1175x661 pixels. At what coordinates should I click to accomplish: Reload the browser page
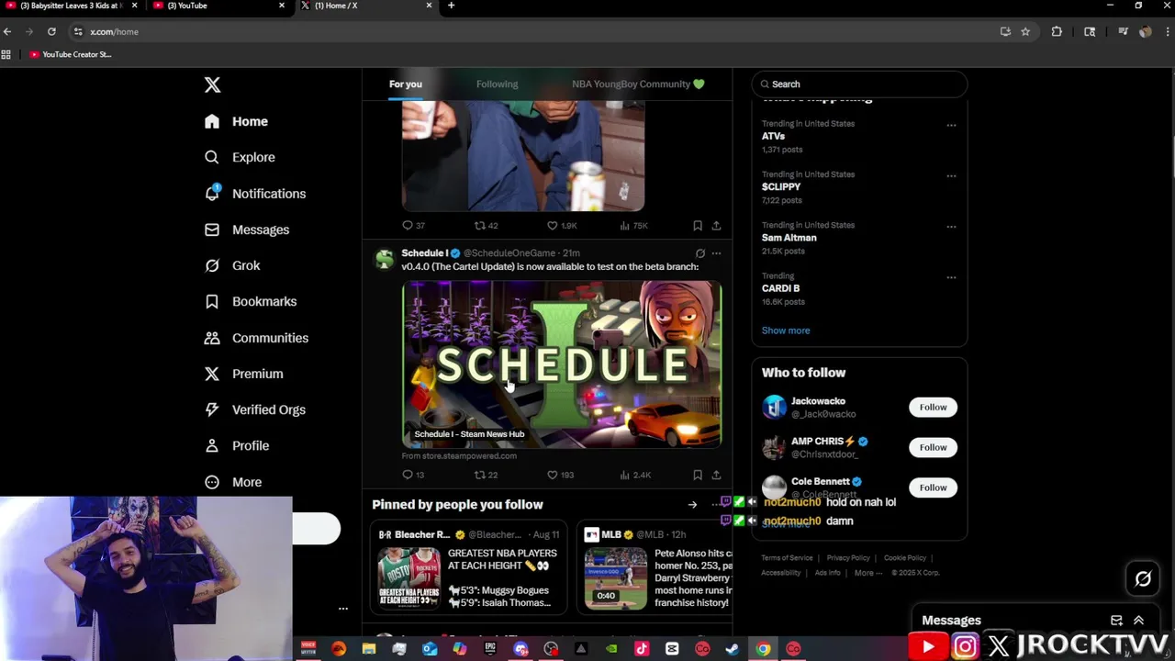click(51, 31)
